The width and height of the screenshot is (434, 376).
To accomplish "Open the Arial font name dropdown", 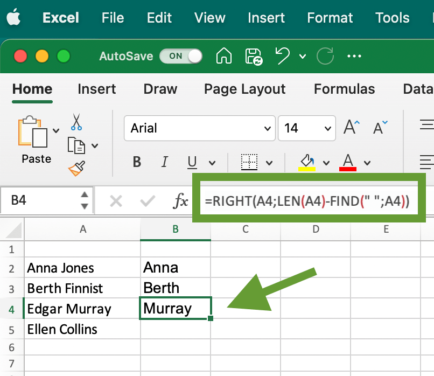I will tap(267, 128).
